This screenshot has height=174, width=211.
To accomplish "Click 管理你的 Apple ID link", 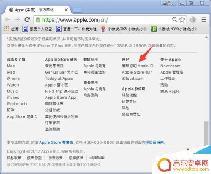I will [138, 66].
